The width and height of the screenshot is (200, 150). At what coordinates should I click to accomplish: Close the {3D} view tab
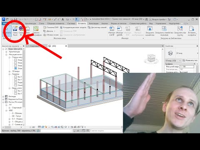66,46
